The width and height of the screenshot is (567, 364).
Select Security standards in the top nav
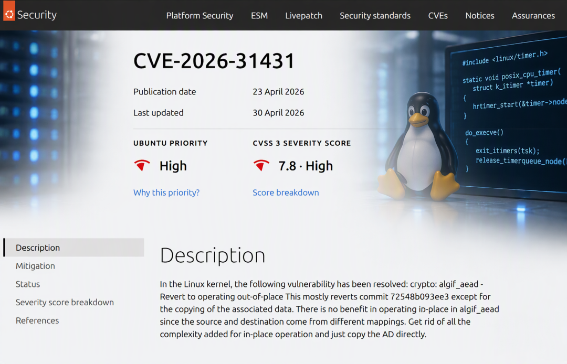point(375,16)
